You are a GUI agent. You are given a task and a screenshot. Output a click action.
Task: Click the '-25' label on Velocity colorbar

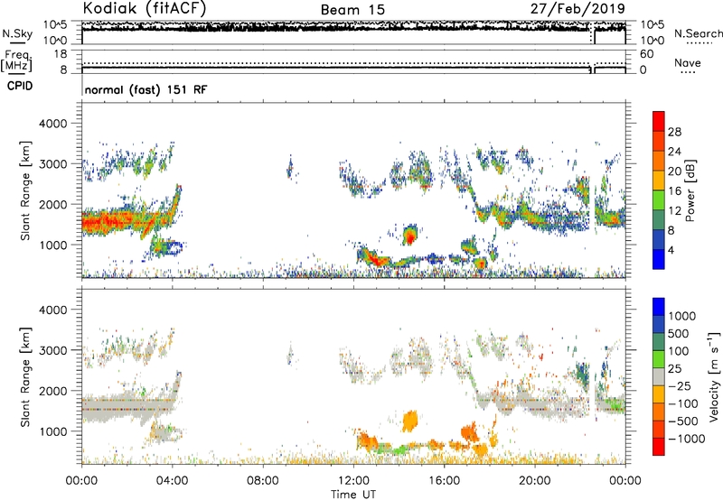(681, 386)
